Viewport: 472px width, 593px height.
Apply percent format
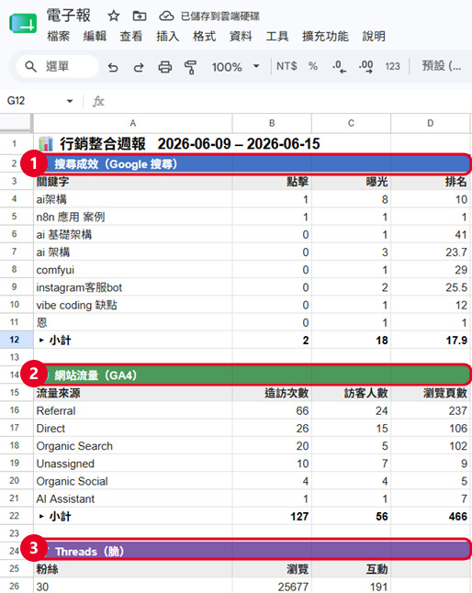point(313,66)
